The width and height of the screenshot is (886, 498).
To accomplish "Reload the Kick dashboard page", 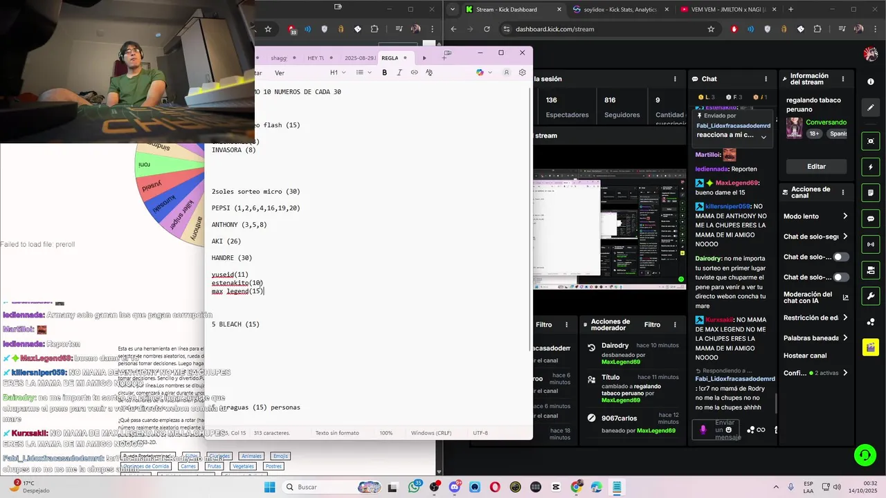I will pyautogui.click(x=487, y=29).
